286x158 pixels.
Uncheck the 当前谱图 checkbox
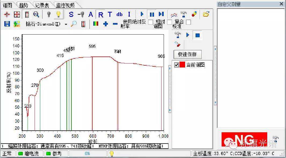(176, 65)
